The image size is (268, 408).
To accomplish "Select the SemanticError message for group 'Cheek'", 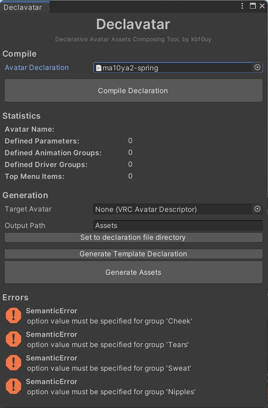I will point(109,316).
